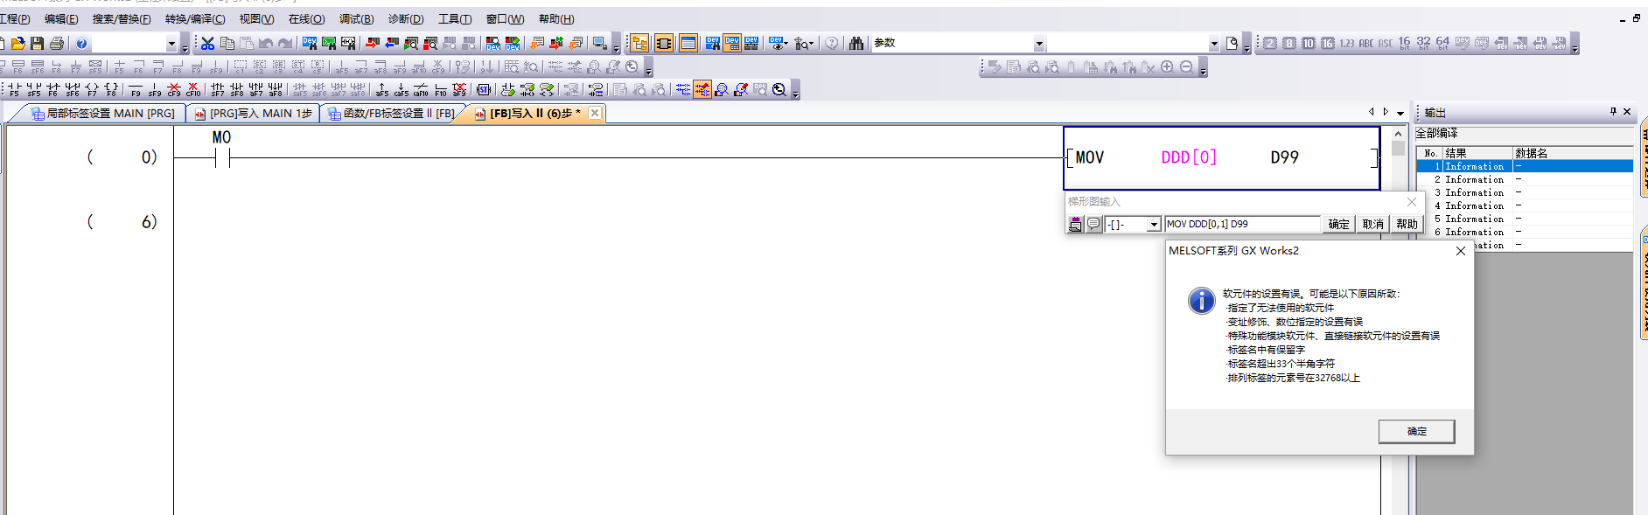Toggle the continuous input mode icon in ladder dialog
Viewport: 1648px width, 515px height.
pyautogui.click(x=1075, y=225)
